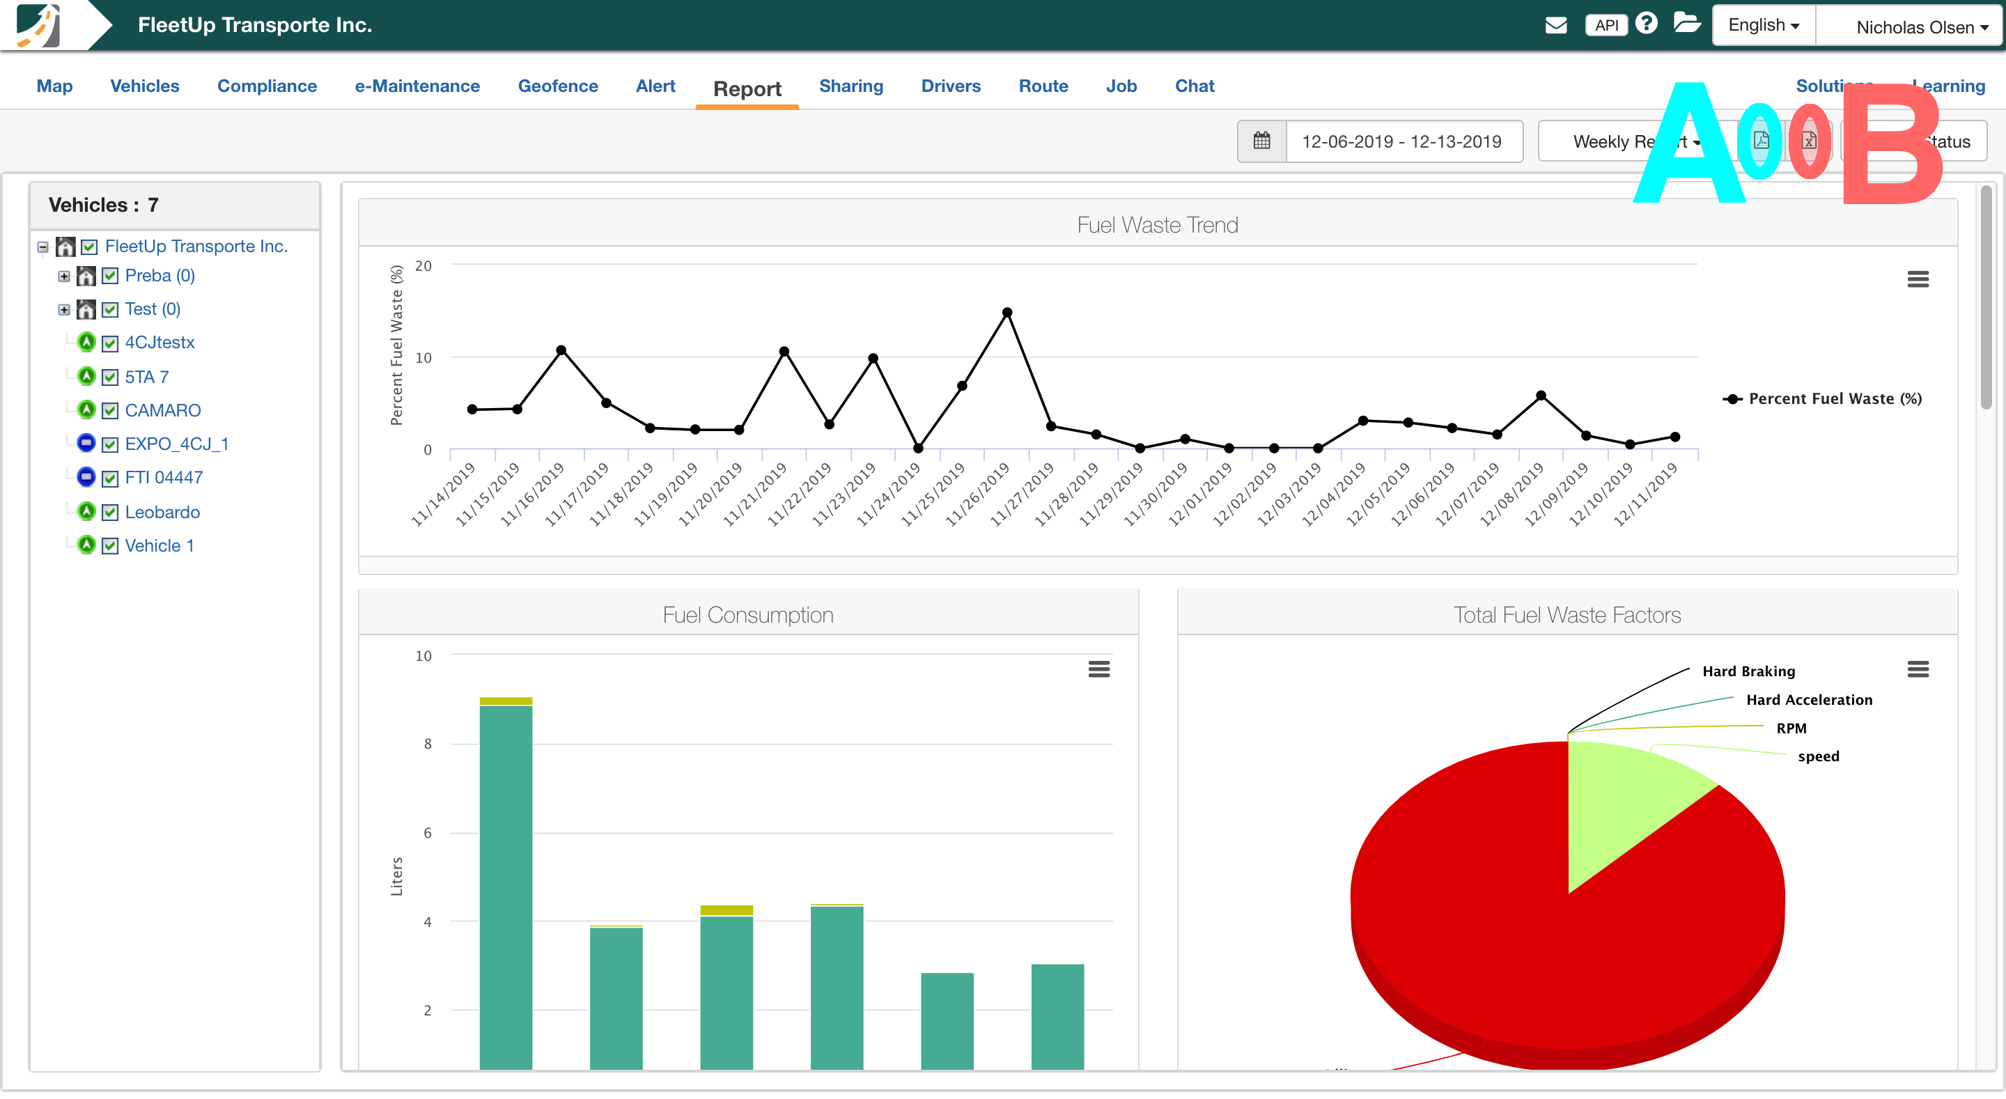Select the CAMARO vehicle link
The width and height of the screenshot is (2006, 1099).
[x=163, y=410]
